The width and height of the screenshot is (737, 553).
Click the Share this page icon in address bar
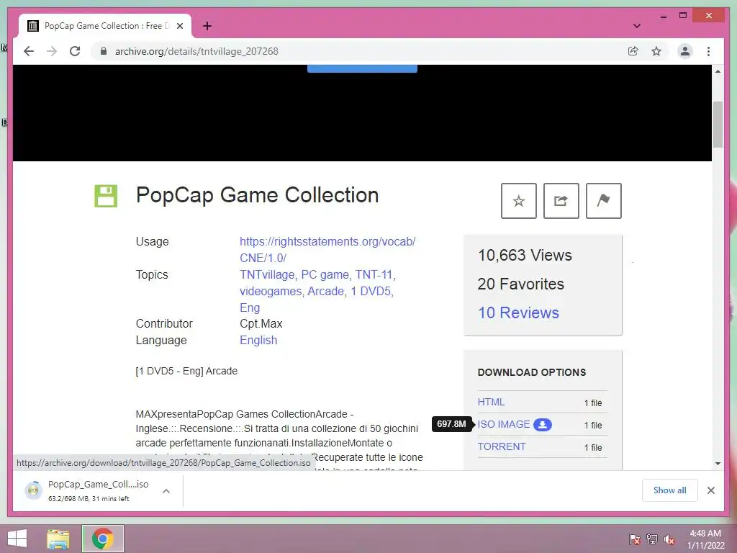[x=633, y=51]
